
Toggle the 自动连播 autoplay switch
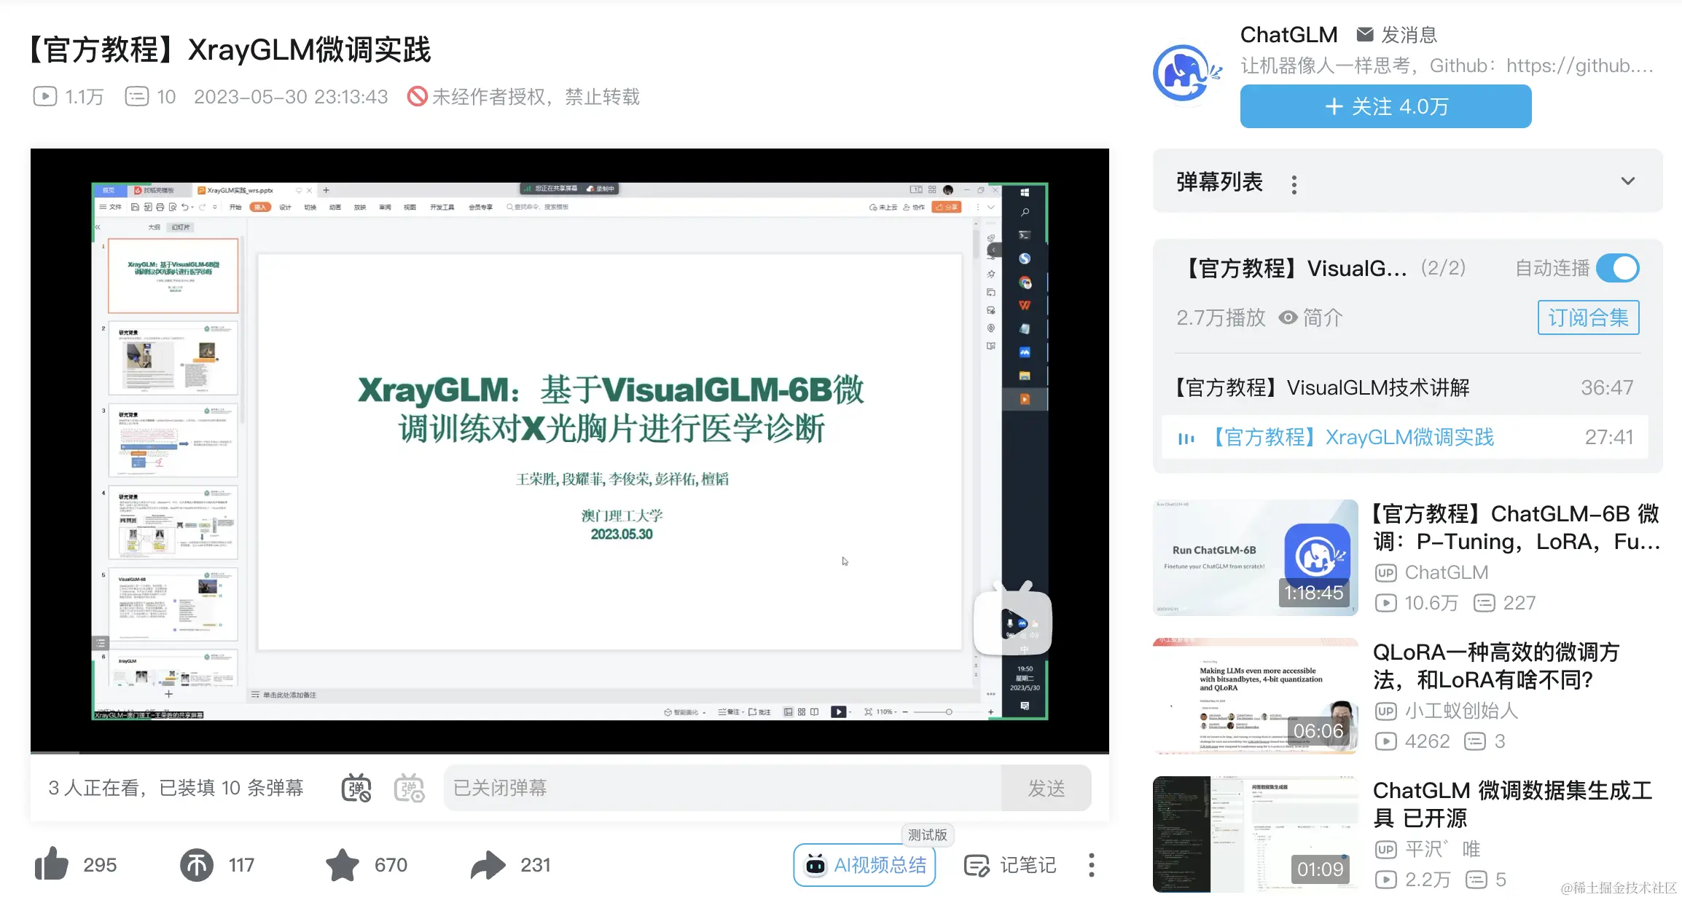pyautogui.click(x=1617, y=268)
